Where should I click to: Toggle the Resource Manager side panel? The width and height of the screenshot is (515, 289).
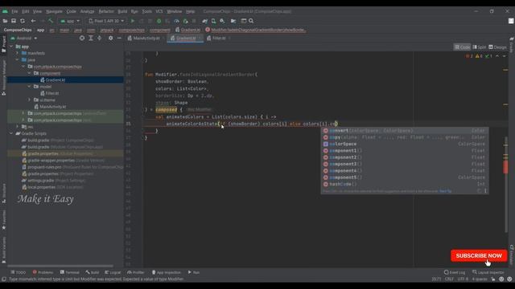click(3, 78)
